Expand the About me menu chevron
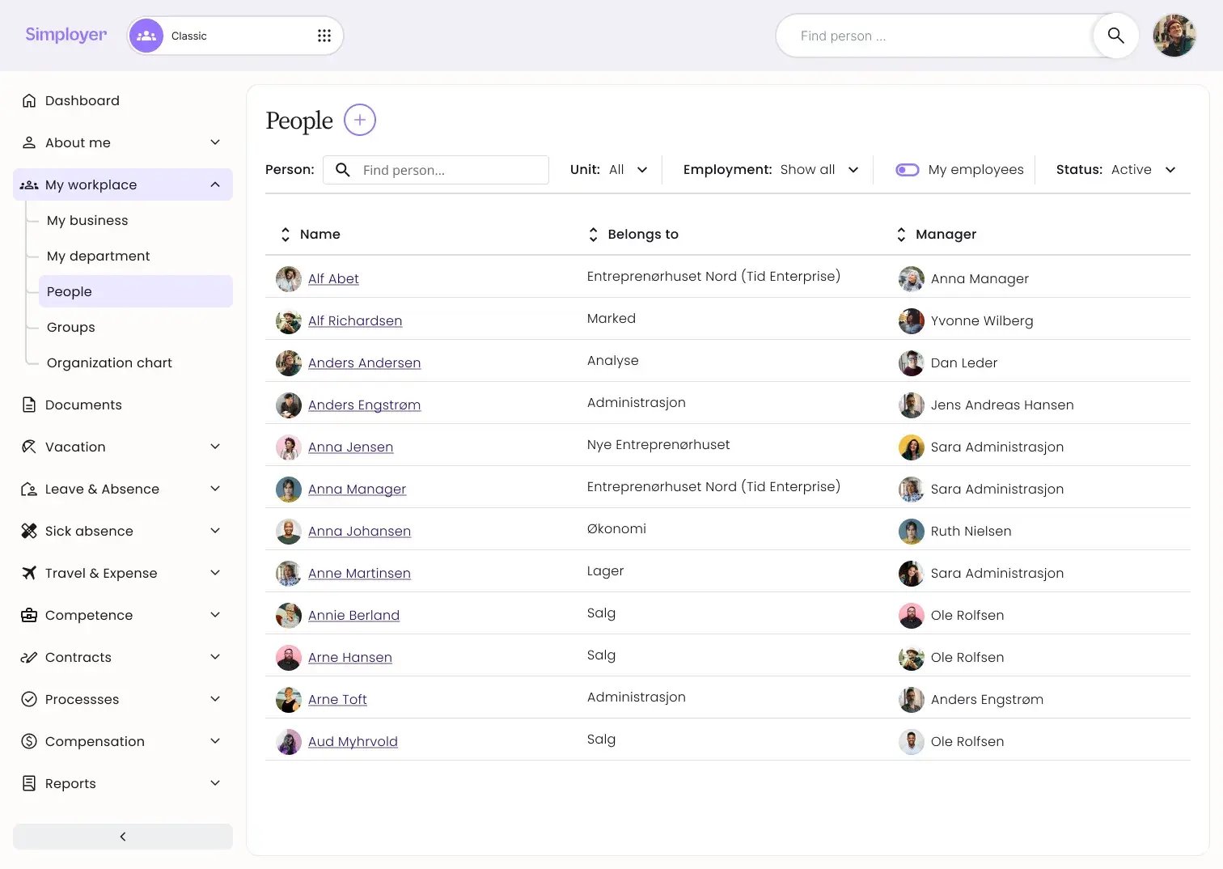The width and height of the screenshot is (1223, 869). coord(215,142)
